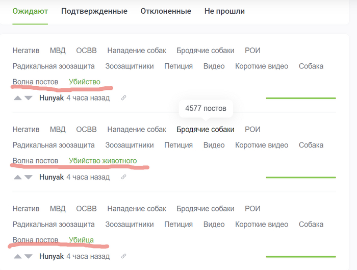Open Hunyak's profile in the first entry
This screenshot has height=270, width=357.
[51, 98]
